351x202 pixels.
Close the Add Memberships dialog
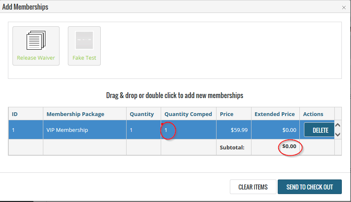344,8
